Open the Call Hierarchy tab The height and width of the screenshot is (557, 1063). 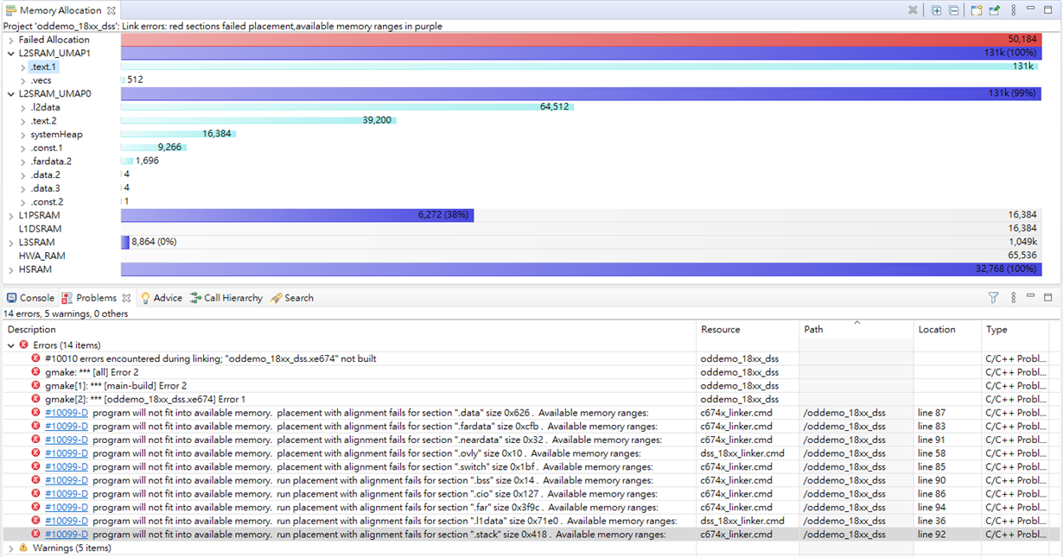pos(226,298)
